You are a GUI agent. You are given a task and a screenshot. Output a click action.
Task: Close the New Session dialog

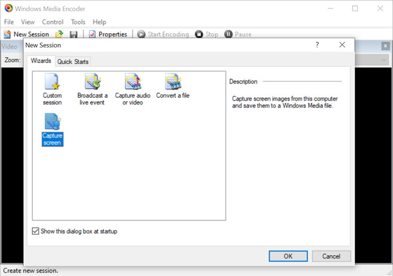[x=342, y=45]
